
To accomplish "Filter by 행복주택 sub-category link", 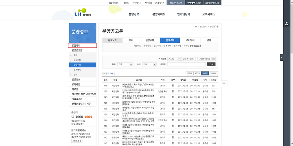I will (x=167, y=45).
